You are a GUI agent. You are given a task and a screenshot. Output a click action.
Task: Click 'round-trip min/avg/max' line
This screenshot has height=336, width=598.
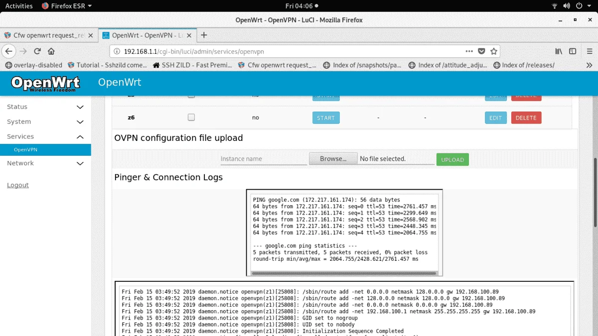point(335,259)
